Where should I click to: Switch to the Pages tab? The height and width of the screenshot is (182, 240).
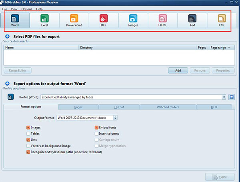[78, 107]
